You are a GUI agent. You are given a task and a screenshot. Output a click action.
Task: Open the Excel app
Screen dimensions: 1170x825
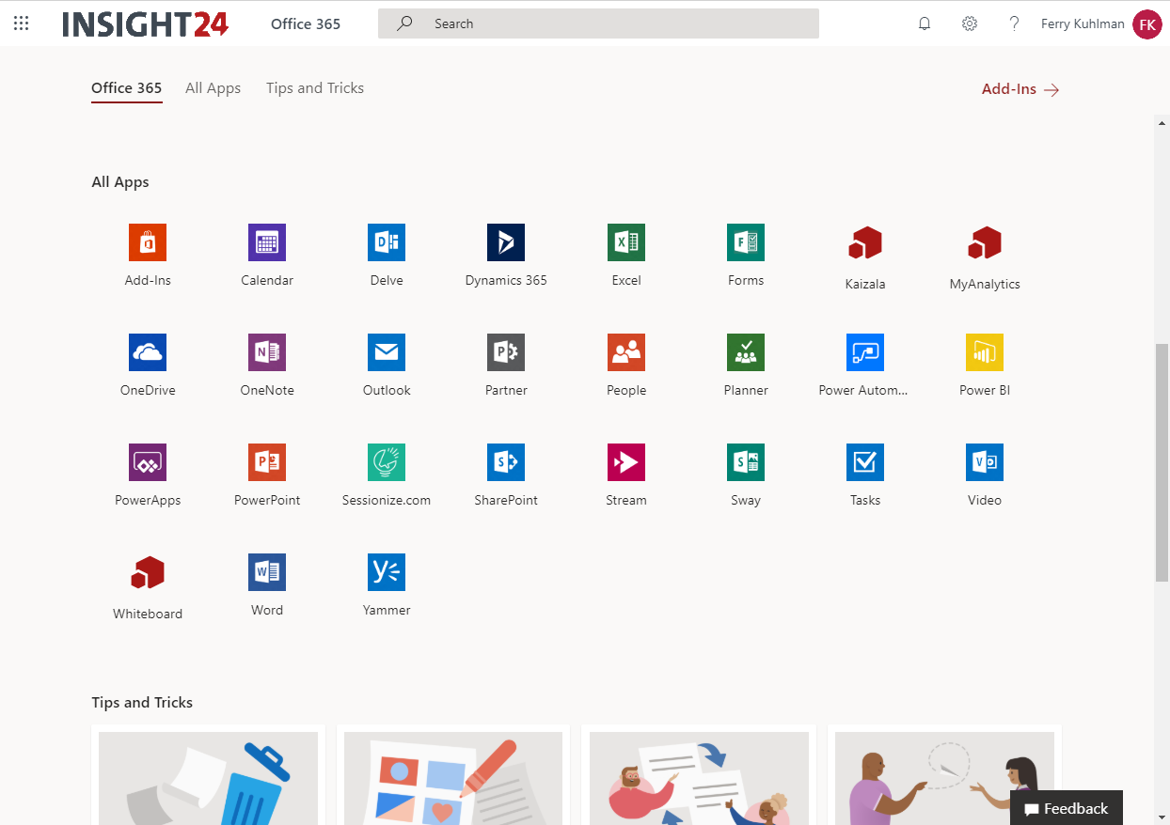[x=626, y=242]
